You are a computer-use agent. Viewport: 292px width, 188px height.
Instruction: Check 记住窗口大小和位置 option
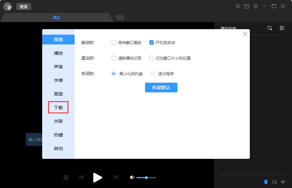tap(151, 58)
